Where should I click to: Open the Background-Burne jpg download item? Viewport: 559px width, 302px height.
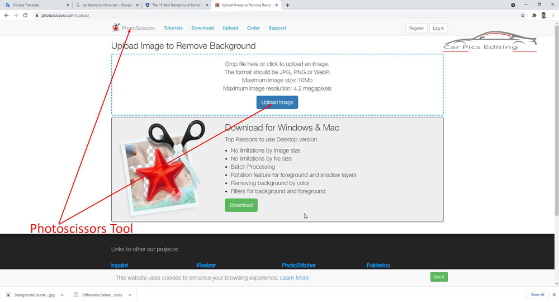click(31, 295)
